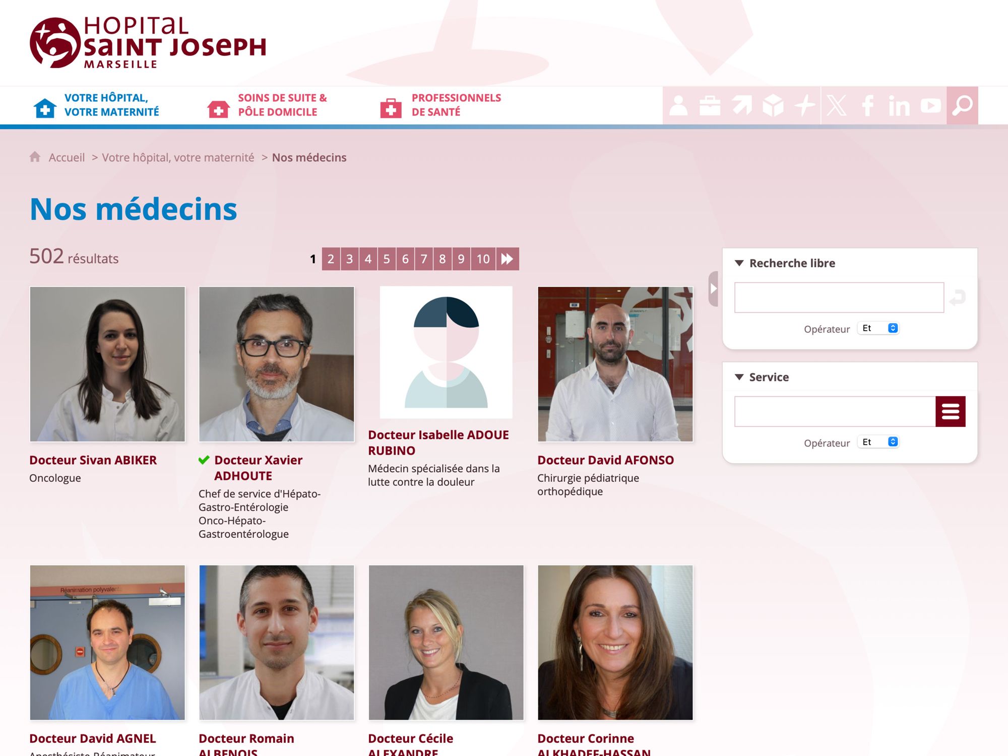Click the magnifying glass search icon

point(962,106)
